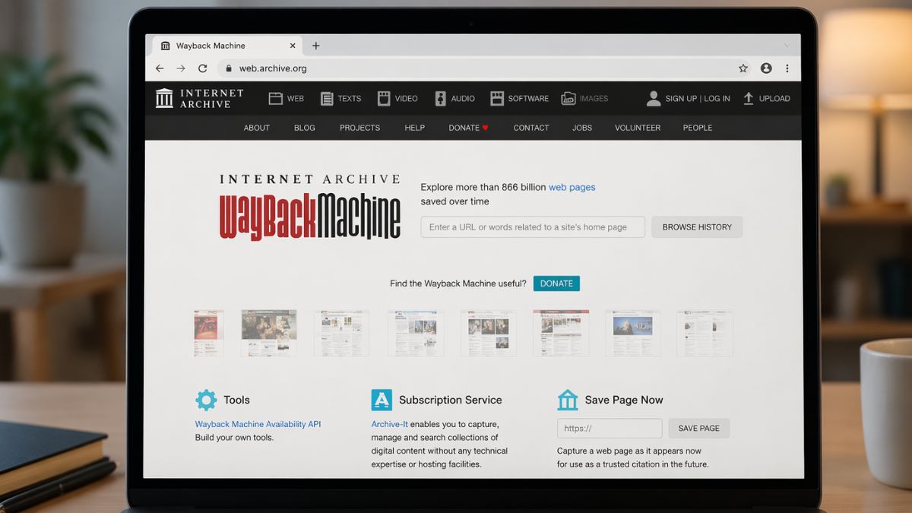
Task: Click the red heart next to Donate
Action: pos(486,128)
